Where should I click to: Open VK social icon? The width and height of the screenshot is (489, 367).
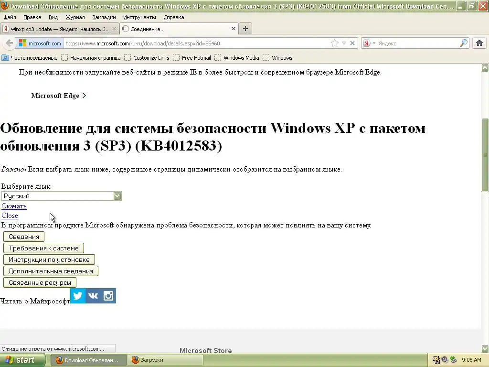(x=93, y=295)
